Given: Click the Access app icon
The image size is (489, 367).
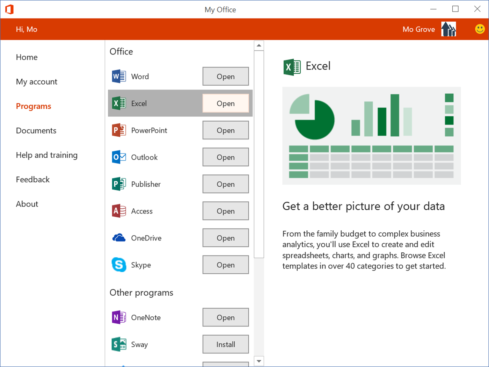Looking at the screenshot, I should point(119,211).
